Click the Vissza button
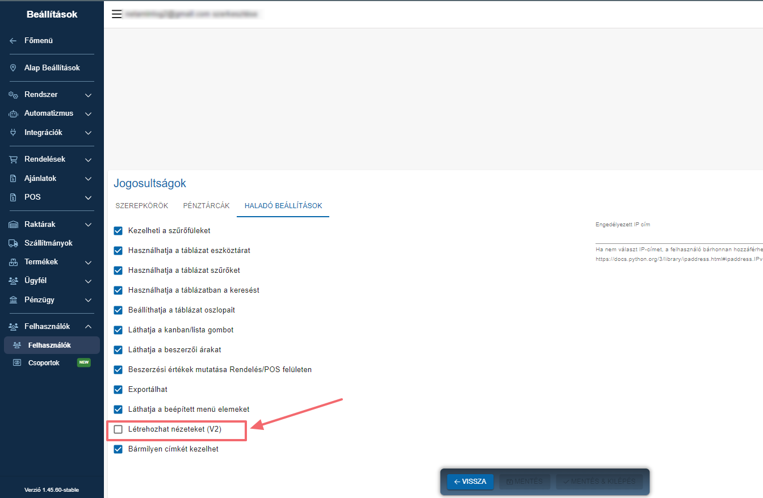 [x=471, y=482]
